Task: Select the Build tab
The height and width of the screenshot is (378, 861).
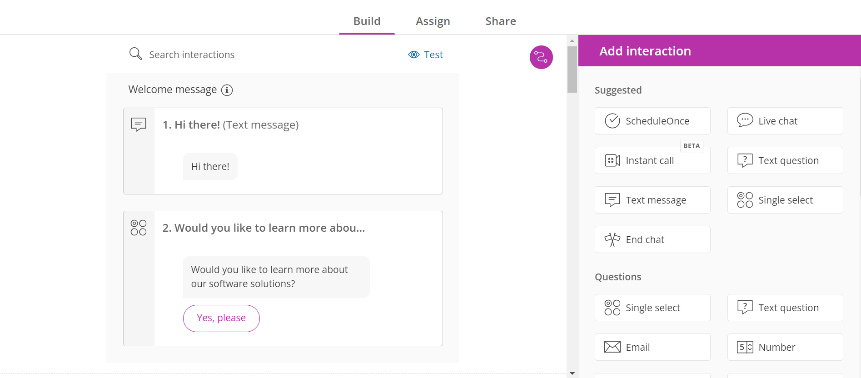Action: 367,21
